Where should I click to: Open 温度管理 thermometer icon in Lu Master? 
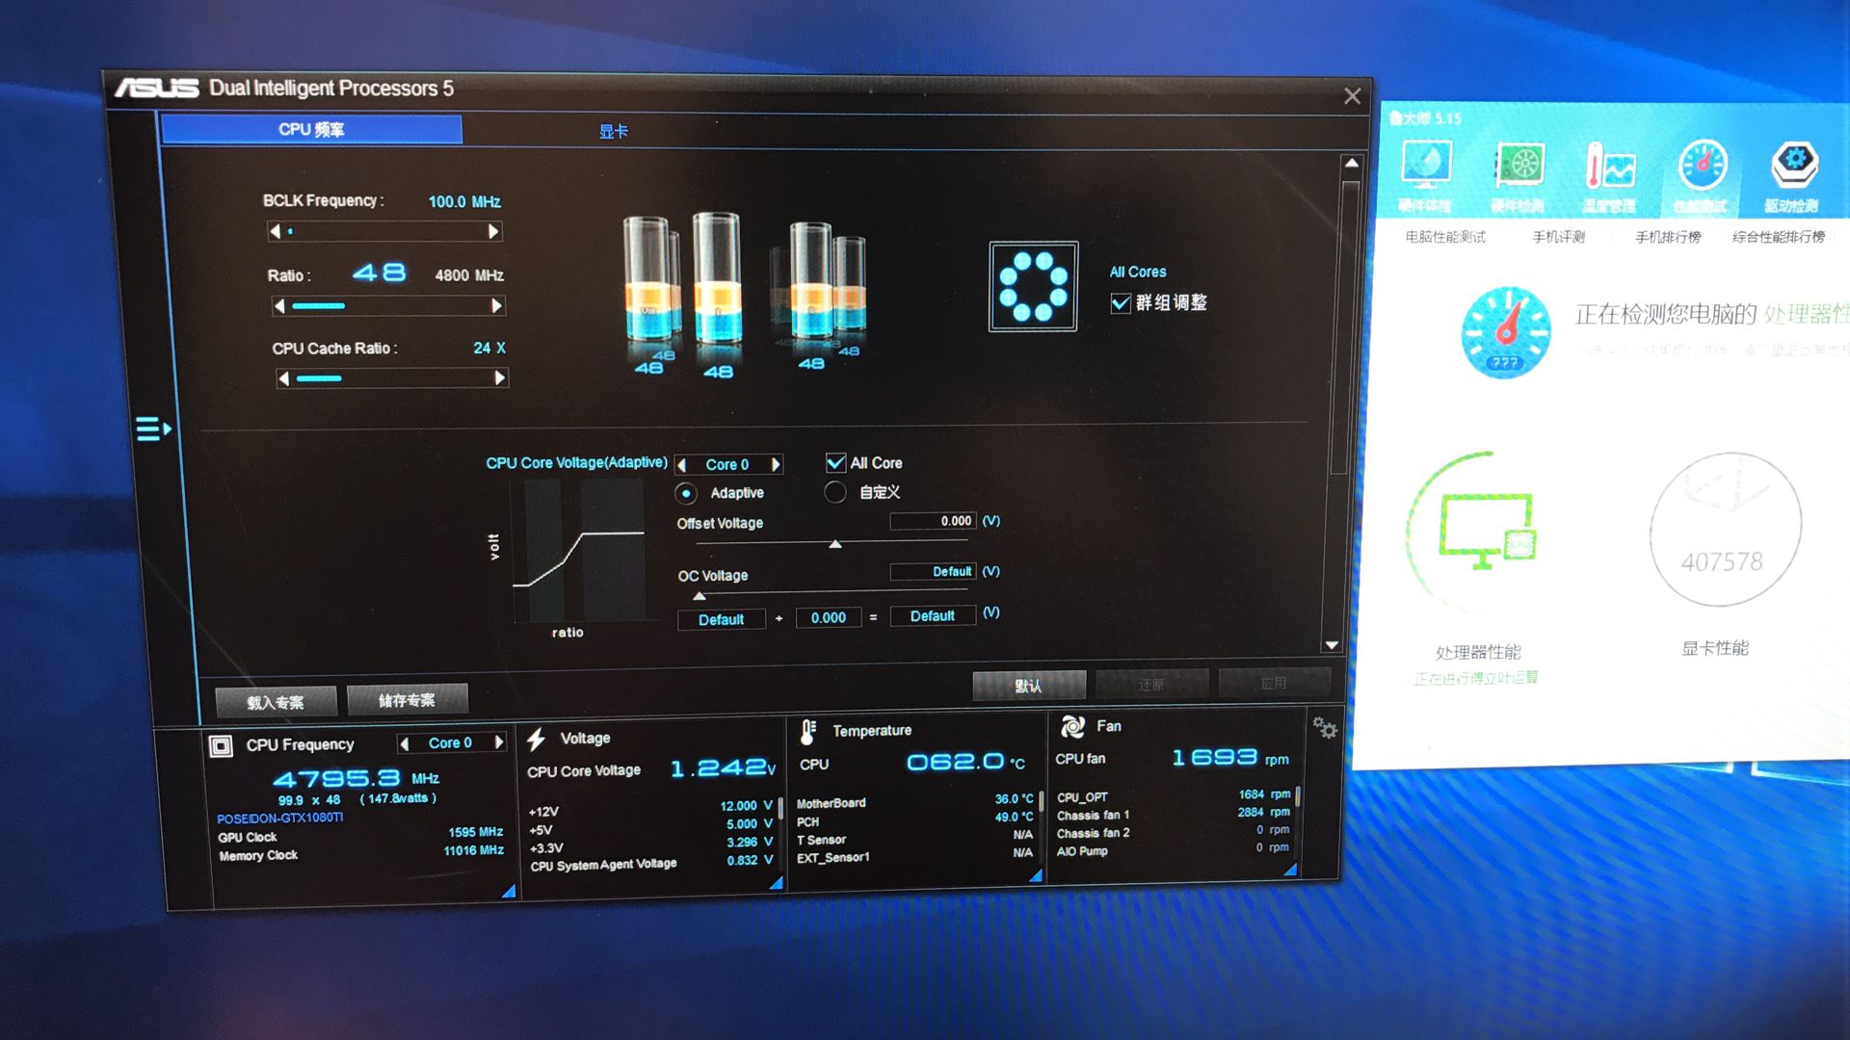(1610, 166)
